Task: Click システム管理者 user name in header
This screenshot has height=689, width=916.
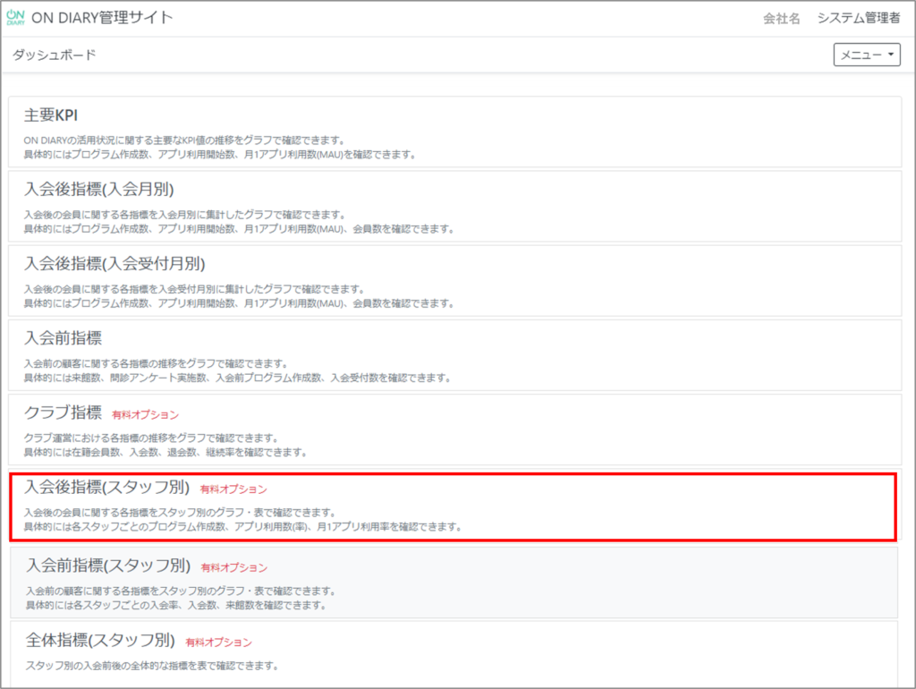Action: pyautogui.click(x=859, y=19)
